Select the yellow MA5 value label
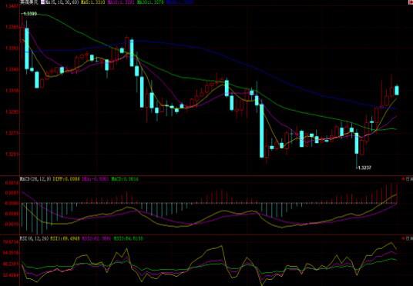 92,2
